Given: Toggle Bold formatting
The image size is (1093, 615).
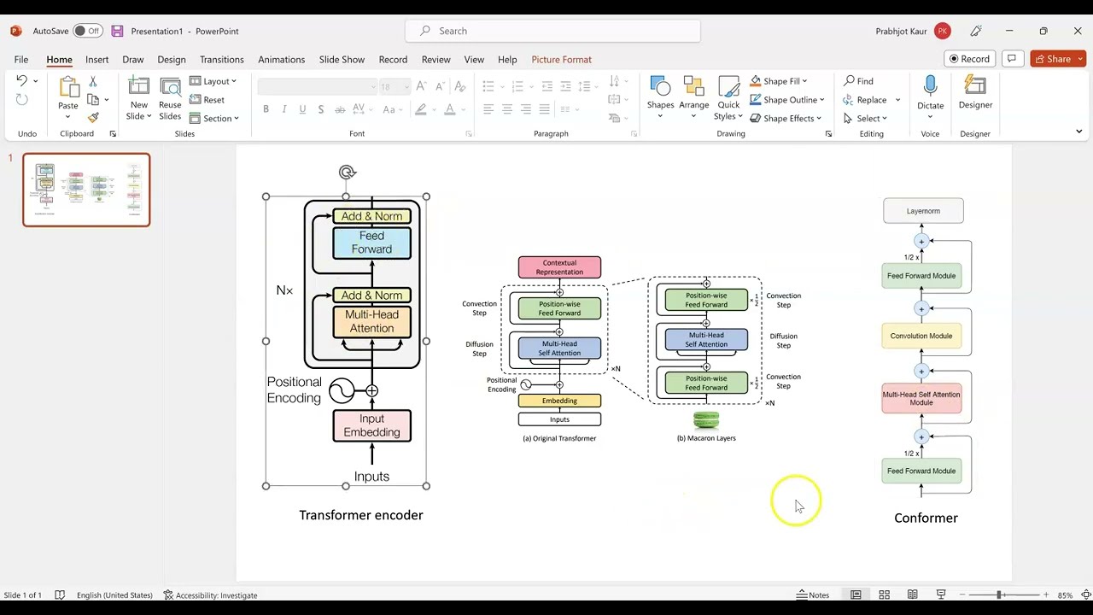Looking at the screenshot, I should [266, 109].
